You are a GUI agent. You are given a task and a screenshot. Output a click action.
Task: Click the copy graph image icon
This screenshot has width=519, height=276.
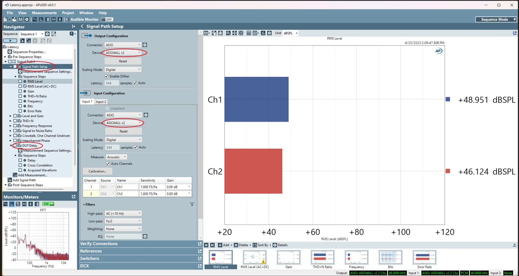pyautogui.click(x=214, y=33)
